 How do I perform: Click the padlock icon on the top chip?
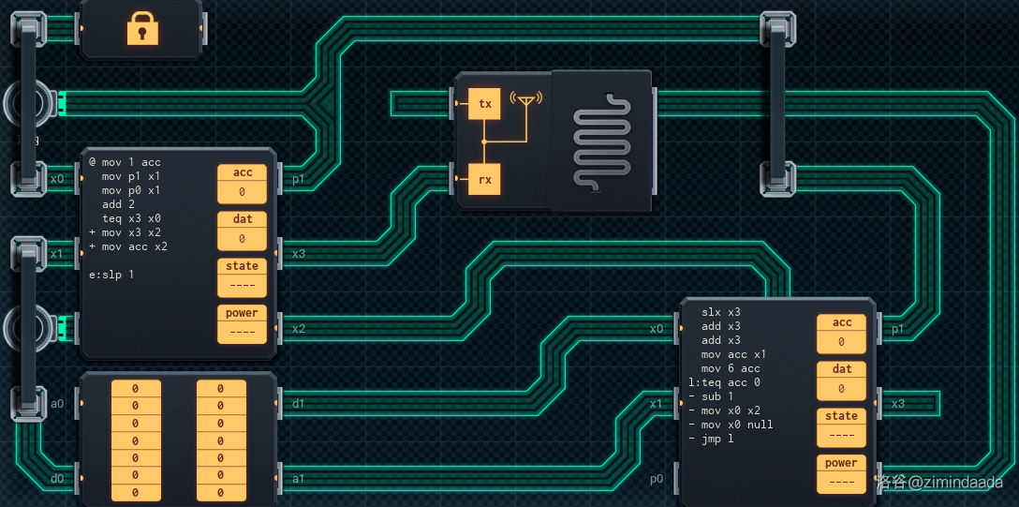[x=142, y=29]
